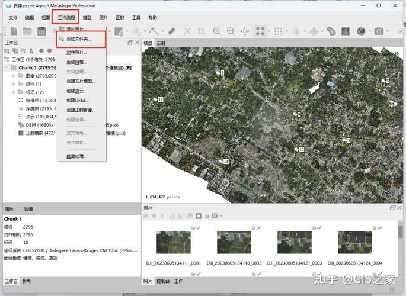Click the delete selection X toolbar icon
The height and width of the screenshot is (296, 406).
[x=187, y=31]
